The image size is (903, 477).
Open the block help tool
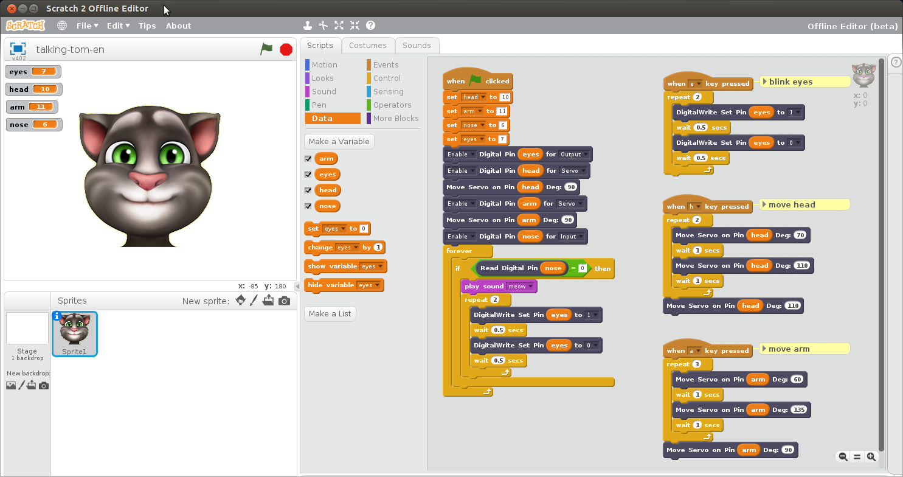click(370, 26)
